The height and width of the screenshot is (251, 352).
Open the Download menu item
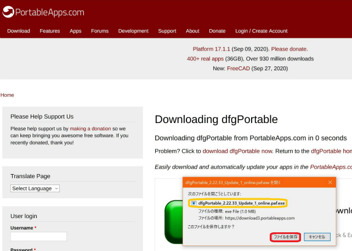pos(19,31)
